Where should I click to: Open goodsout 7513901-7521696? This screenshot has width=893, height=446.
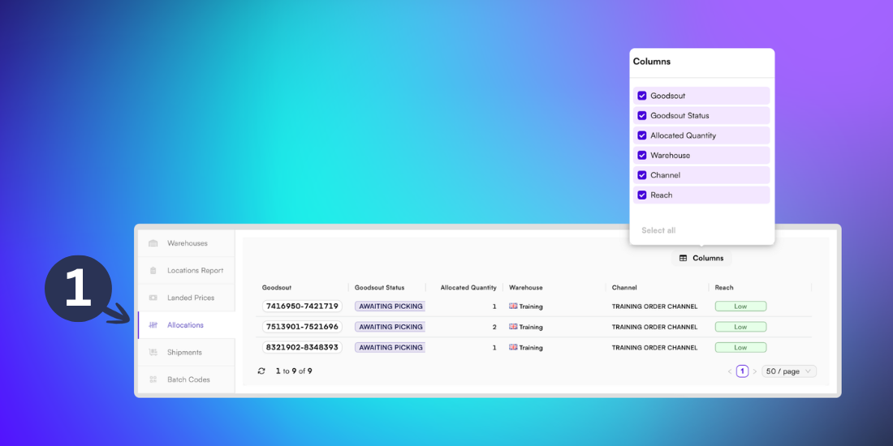tap(303, 327)
